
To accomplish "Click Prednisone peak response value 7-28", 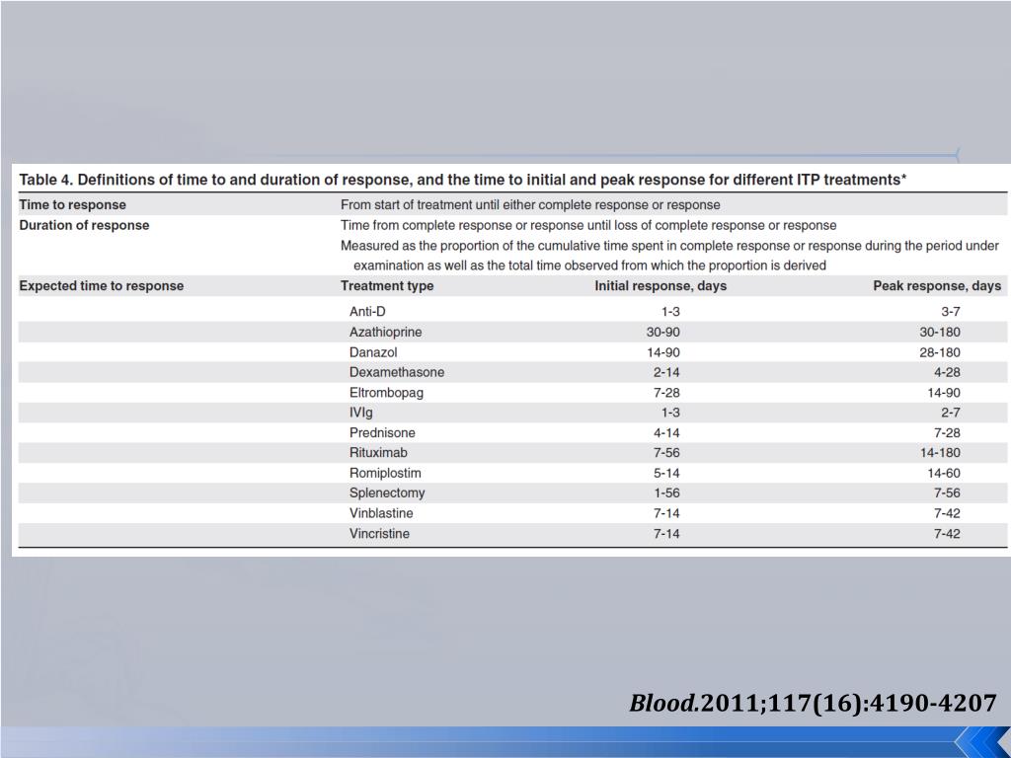I will (x=947, y=432).
